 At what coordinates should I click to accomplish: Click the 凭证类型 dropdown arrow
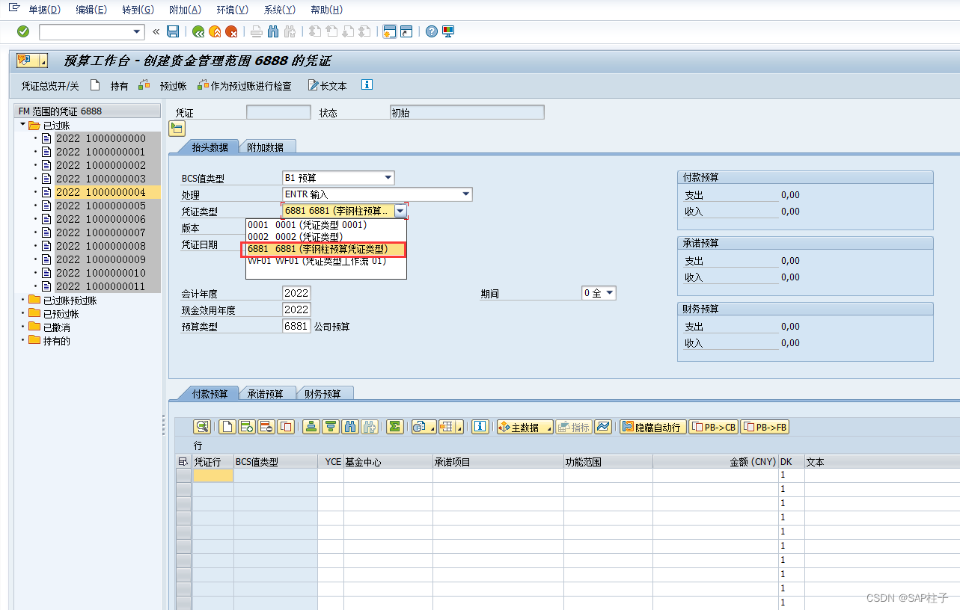(400, 211)
